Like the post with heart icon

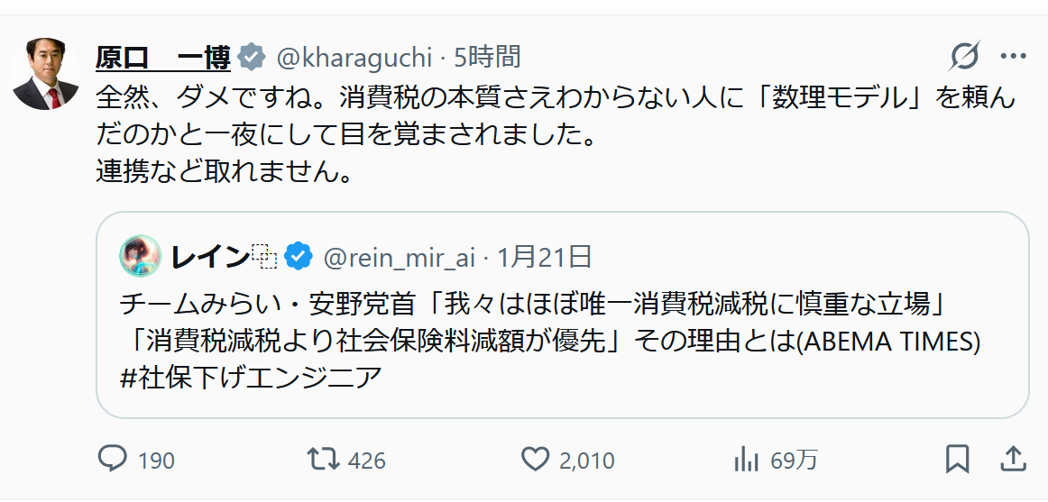(x=536, y=460)
